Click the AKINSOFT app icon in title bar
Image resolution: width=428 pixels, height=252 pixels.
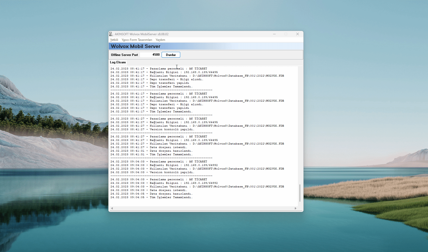tap(111, 34)
